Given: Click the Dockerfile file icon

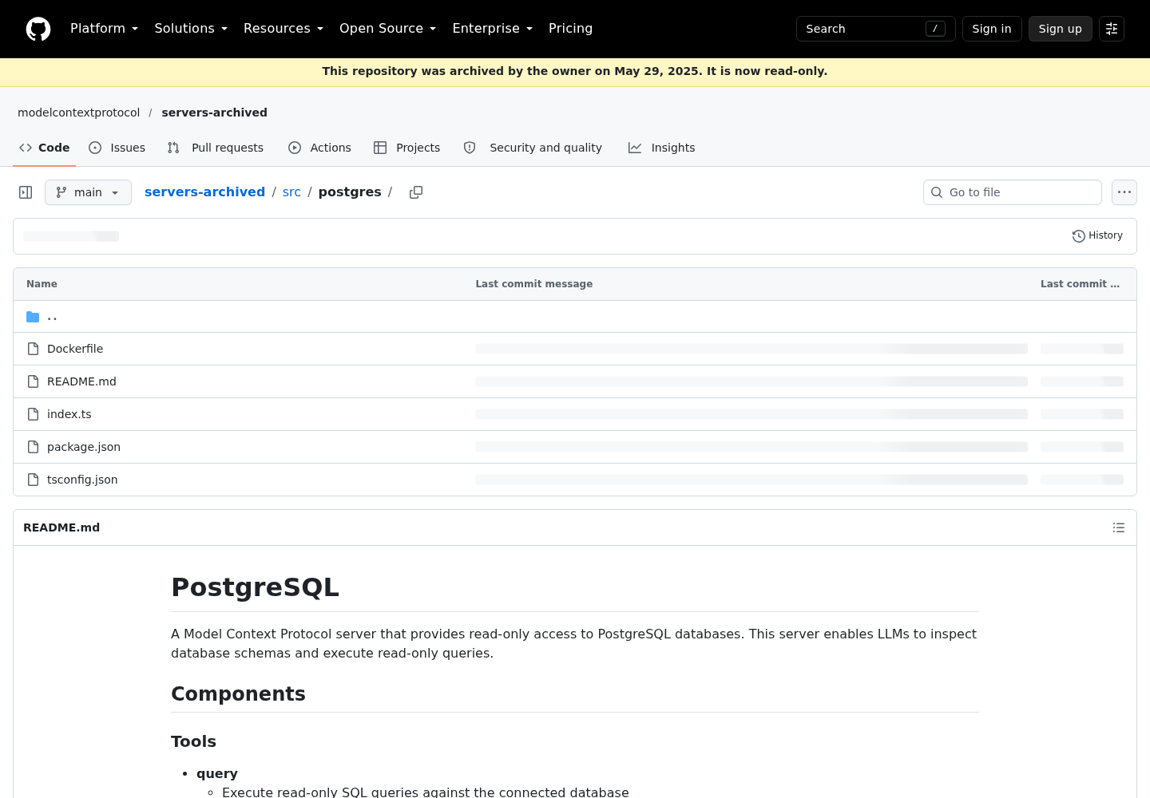Looking at the screenshot, I should 33,349.
